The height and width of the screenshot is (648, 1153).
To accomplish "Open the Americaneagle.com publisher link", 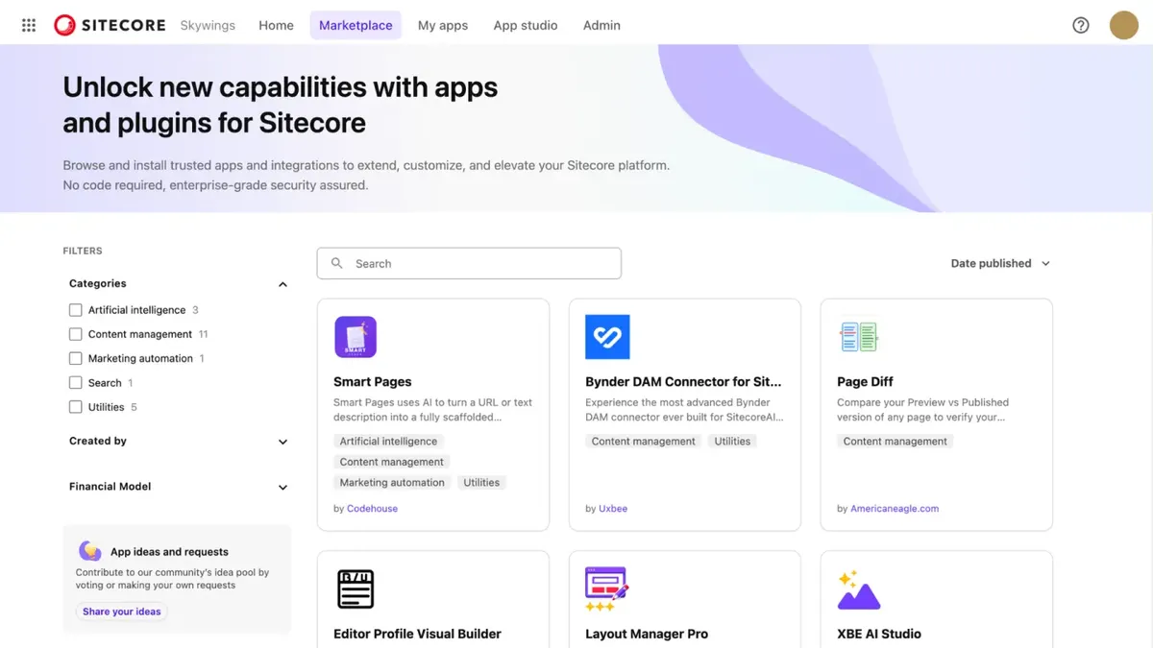I will click(895, 509).
